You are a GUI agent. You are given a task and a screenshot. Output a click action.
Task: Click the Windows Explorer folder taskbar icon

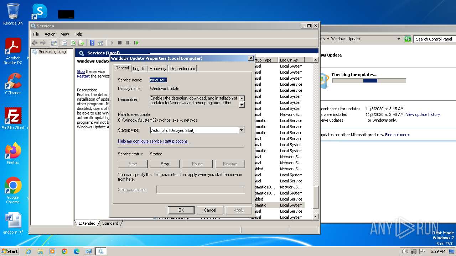pos(40,251)
